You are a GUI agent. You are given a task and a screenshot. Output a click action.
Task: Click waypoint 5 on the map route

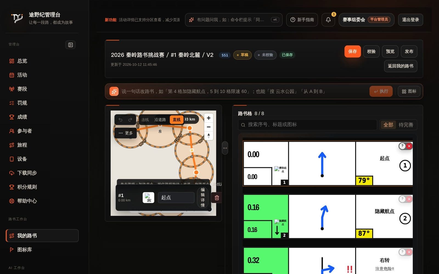(x=196, y=172)
